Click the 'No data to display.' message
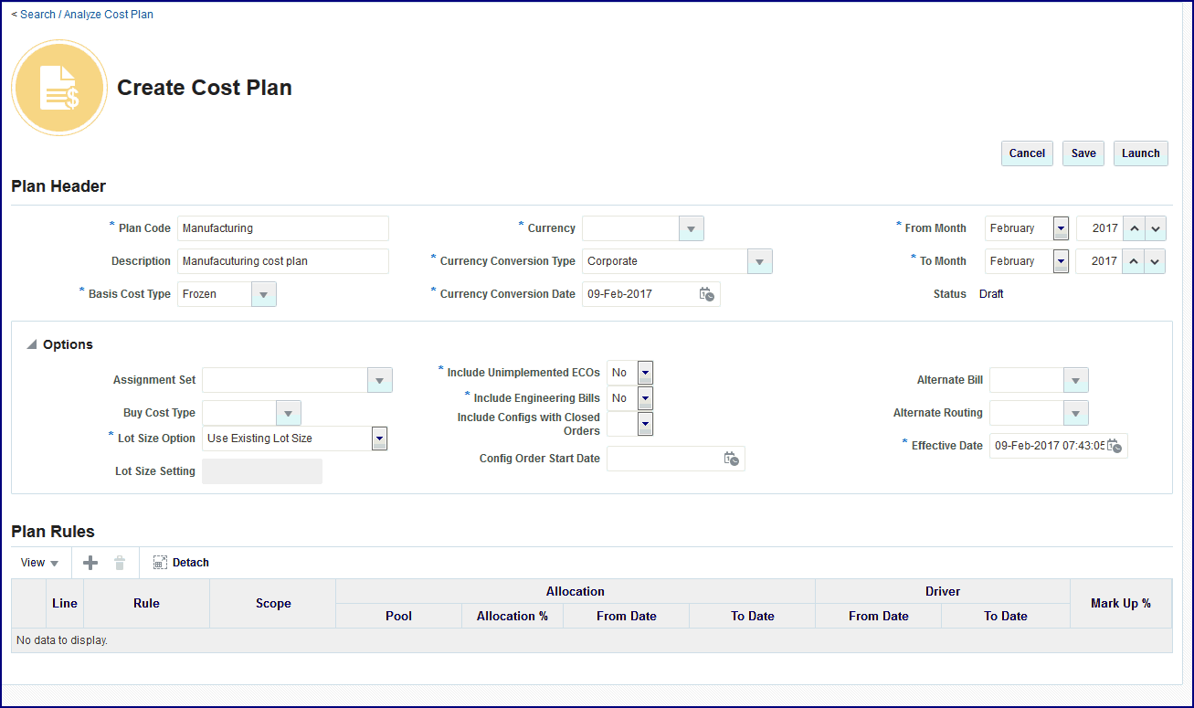This screenshot has width=1194, height=708. pos(62,640)
